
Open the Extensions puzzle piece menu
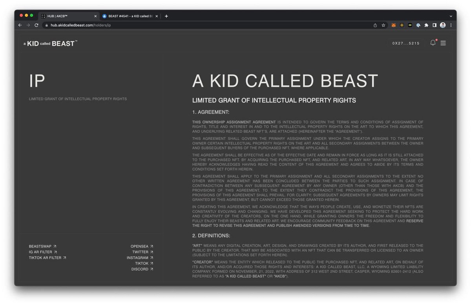pos(427,25)
